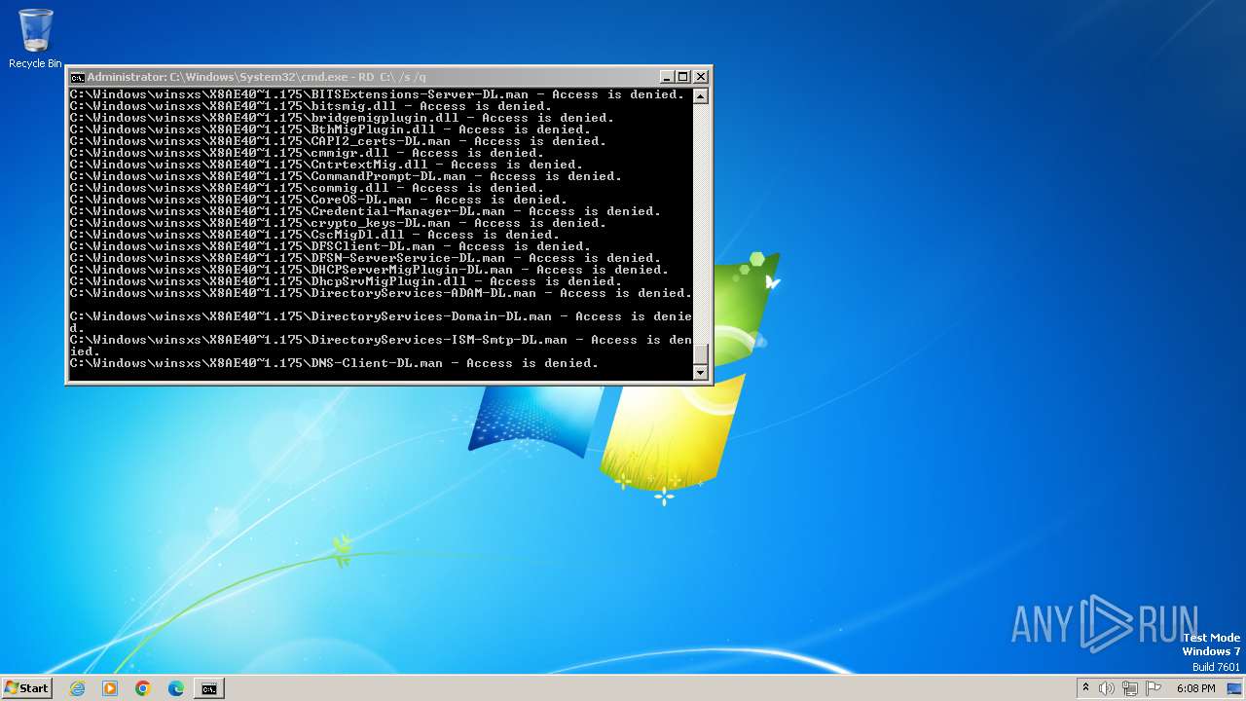
Task: Click the crypto_keys-DL.man output line
Action: pos(338,223)
